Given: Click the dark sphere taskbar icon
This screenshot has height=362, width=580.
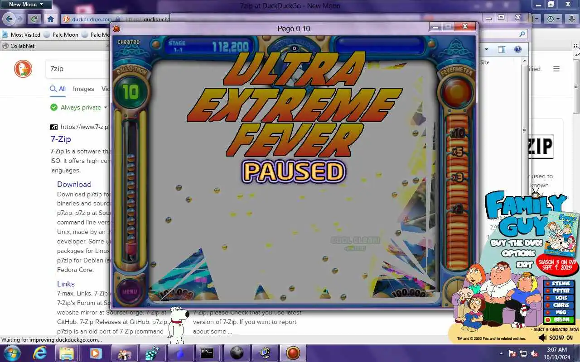Looking at the screenshot, I should [237, 353].
